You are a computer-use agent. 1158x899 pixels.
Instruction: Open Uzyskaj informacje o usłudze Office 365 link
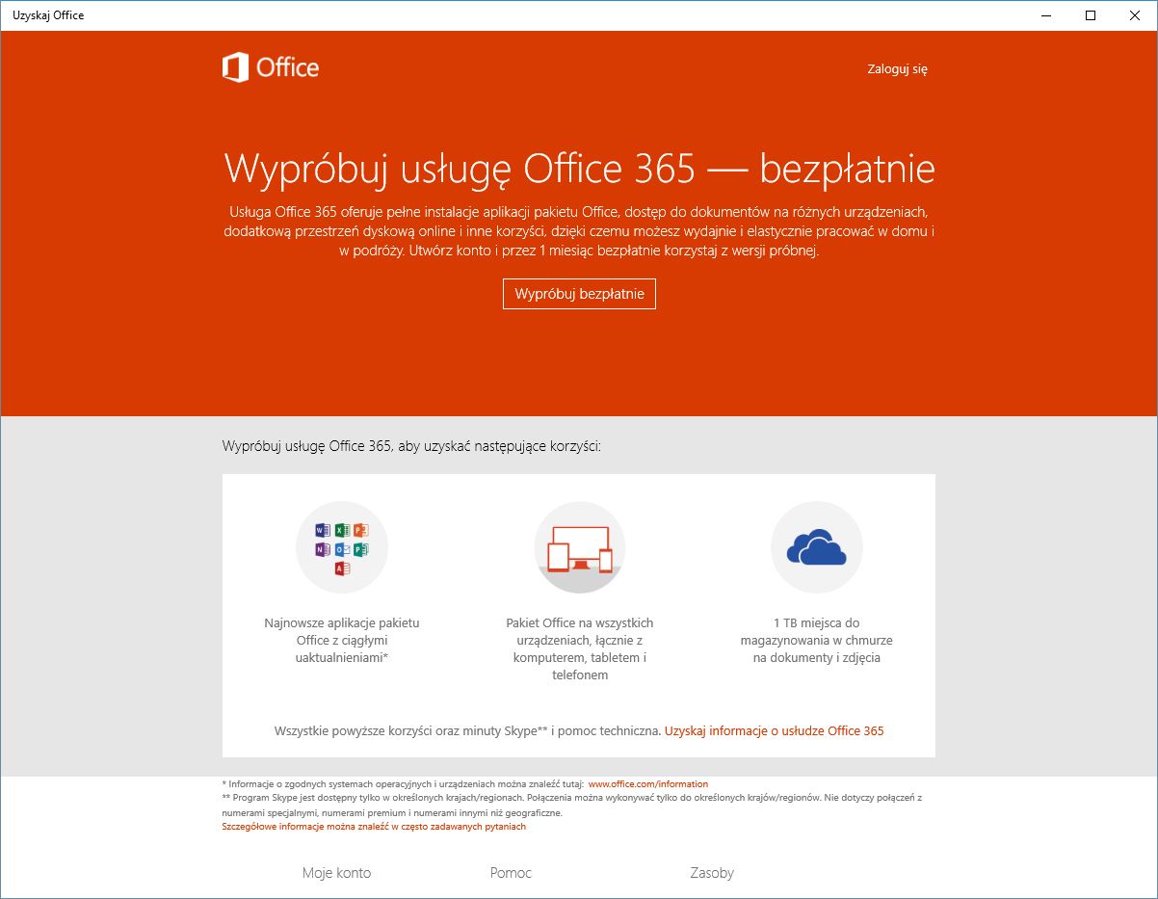(775, 730)
